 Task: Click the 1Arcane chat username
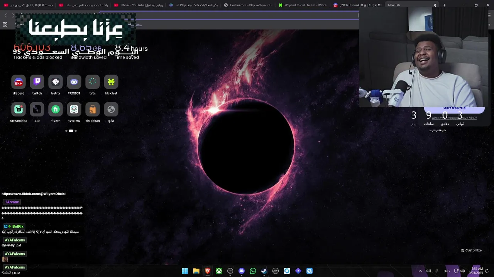pyautogui.click(x=12, y=202)
